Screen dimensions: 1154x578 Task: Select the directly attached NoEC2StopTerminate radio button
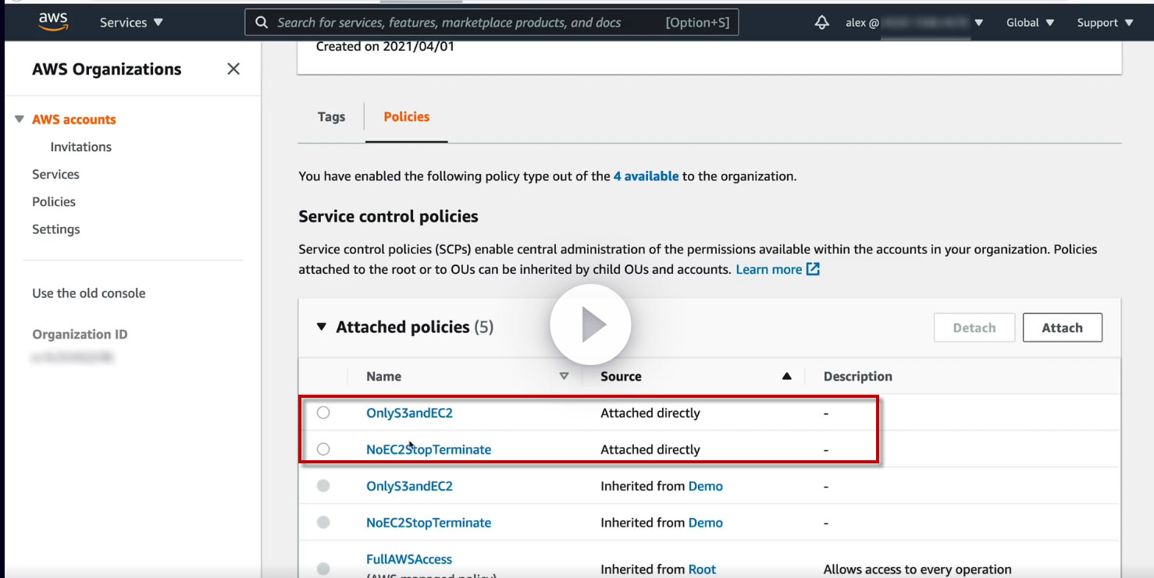323,449
